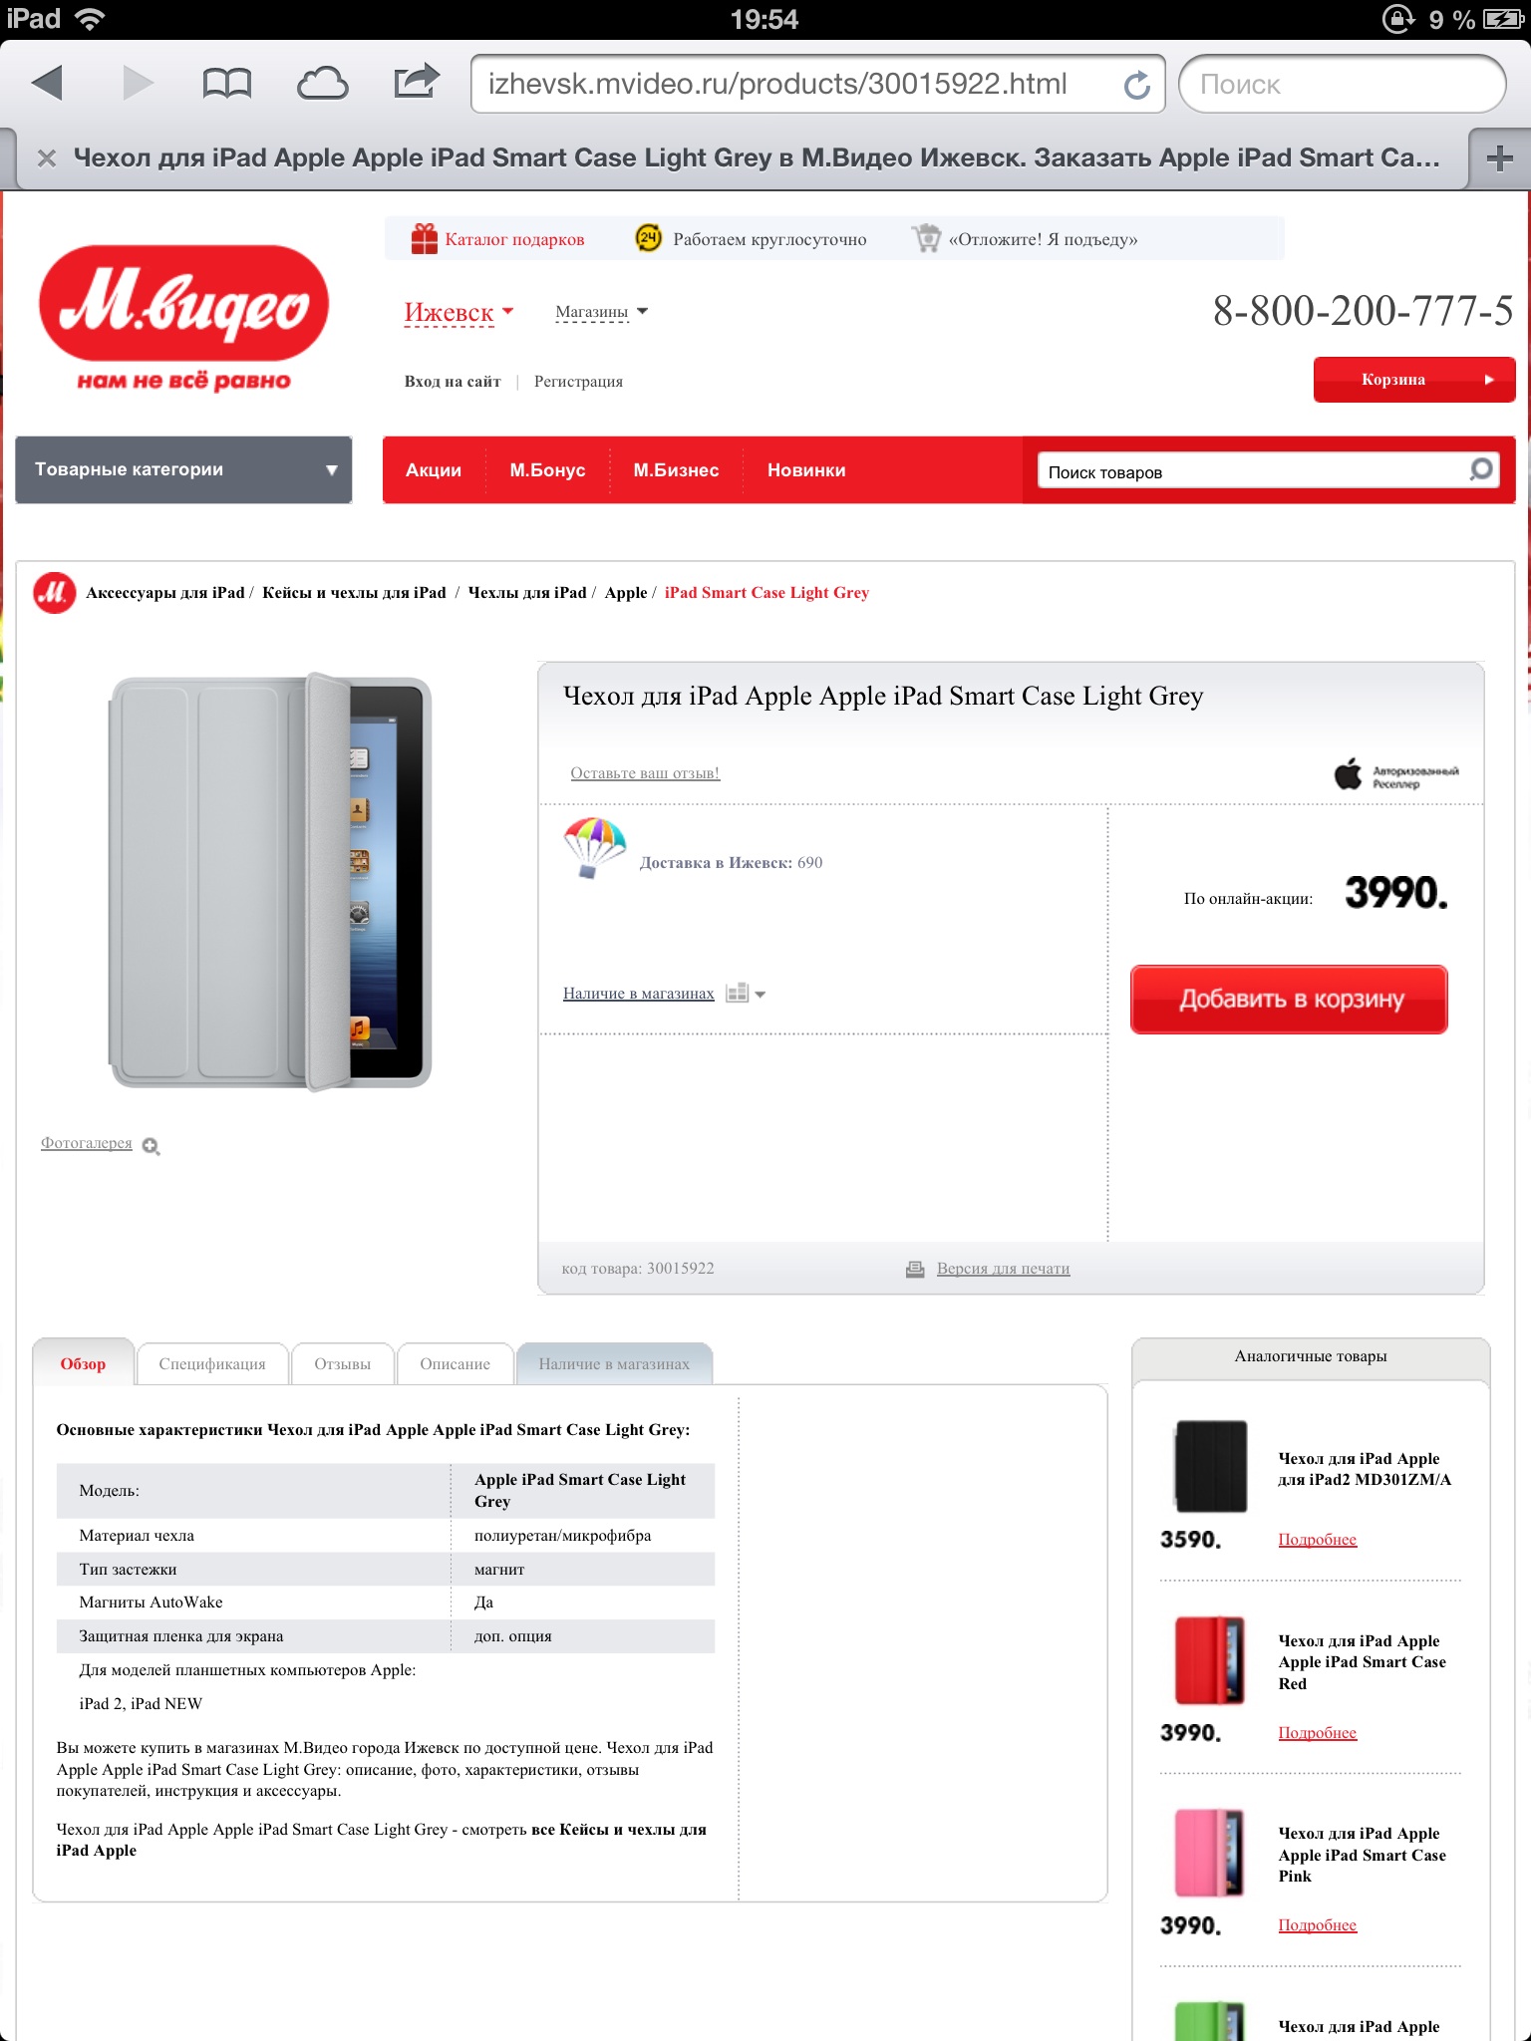Click the Поиск товаров input field
1531x2041 pixels.
point(1252,471)
